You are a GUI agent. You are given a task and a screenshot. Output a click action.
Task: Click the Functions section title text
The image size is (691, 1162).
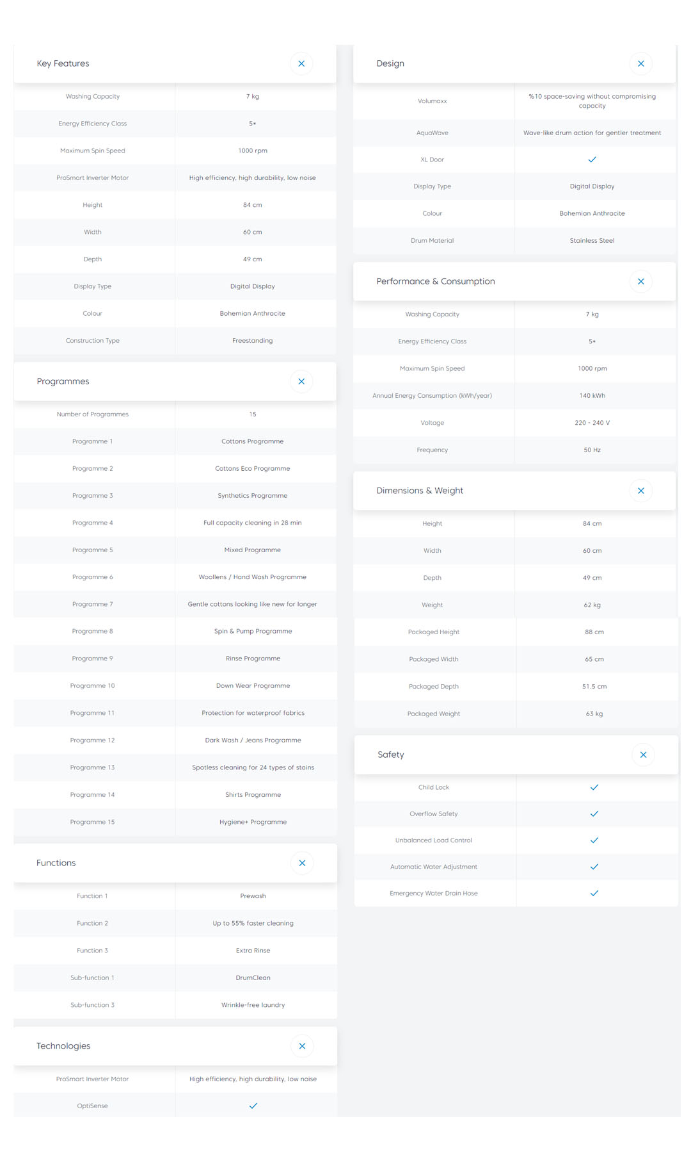(x=56, y=863)
